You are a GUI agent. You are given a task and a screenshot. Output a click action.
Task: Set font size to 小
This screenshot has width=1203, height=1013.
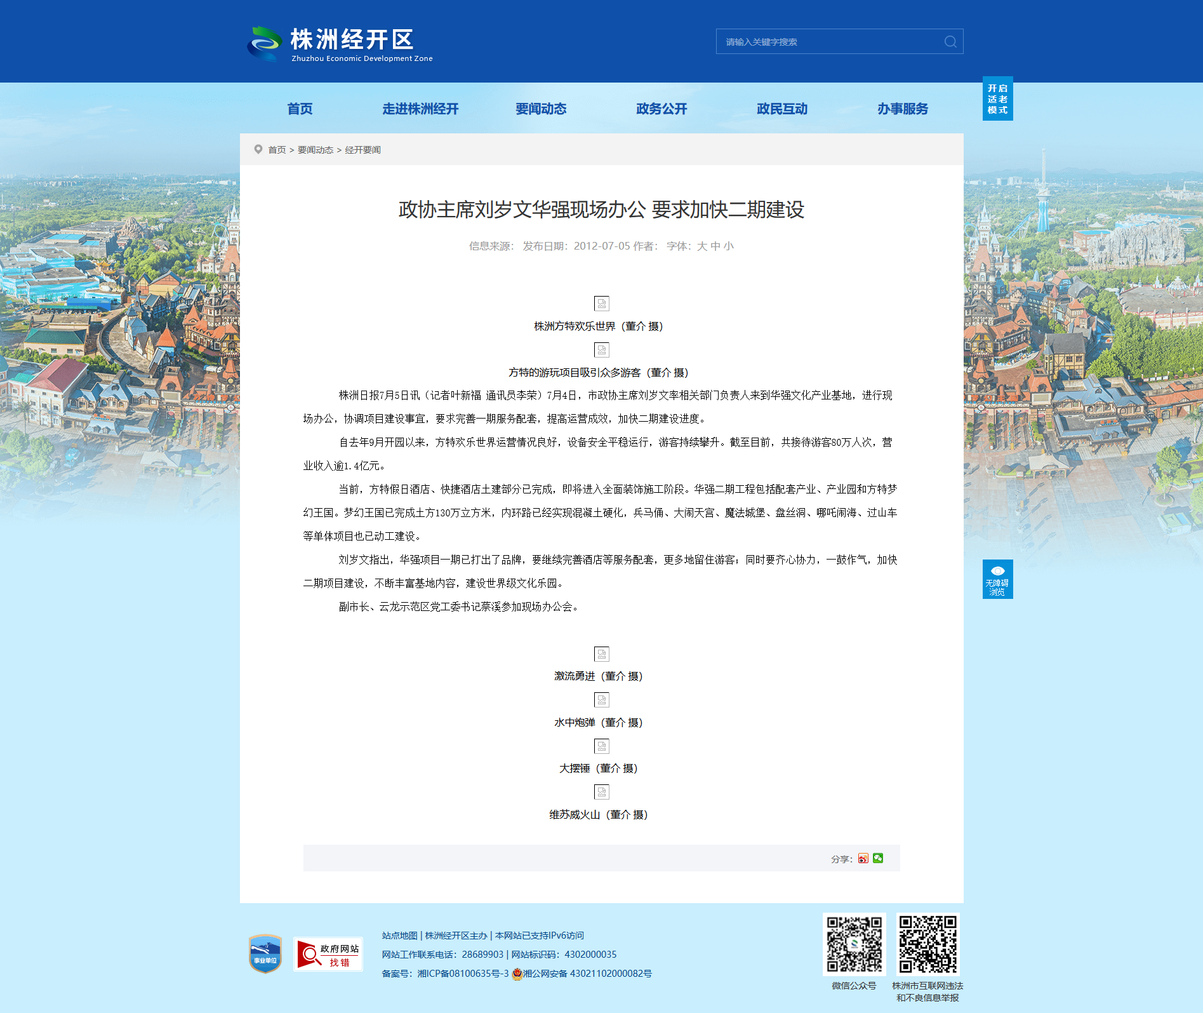tap(729, 246)
